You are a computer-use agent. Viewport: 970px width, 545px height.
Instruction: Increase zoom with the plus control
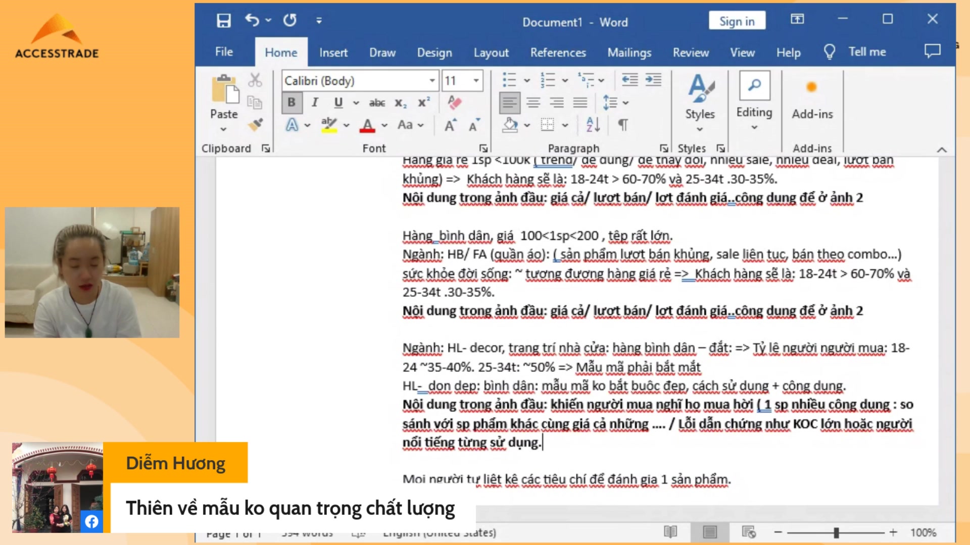pyautogui.click(x=892, y=532)
